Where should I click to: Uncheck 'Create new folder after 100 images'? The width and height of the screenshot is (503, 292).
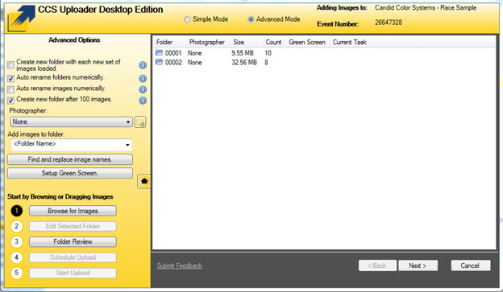pyautogui.click(x=11, y=101)
